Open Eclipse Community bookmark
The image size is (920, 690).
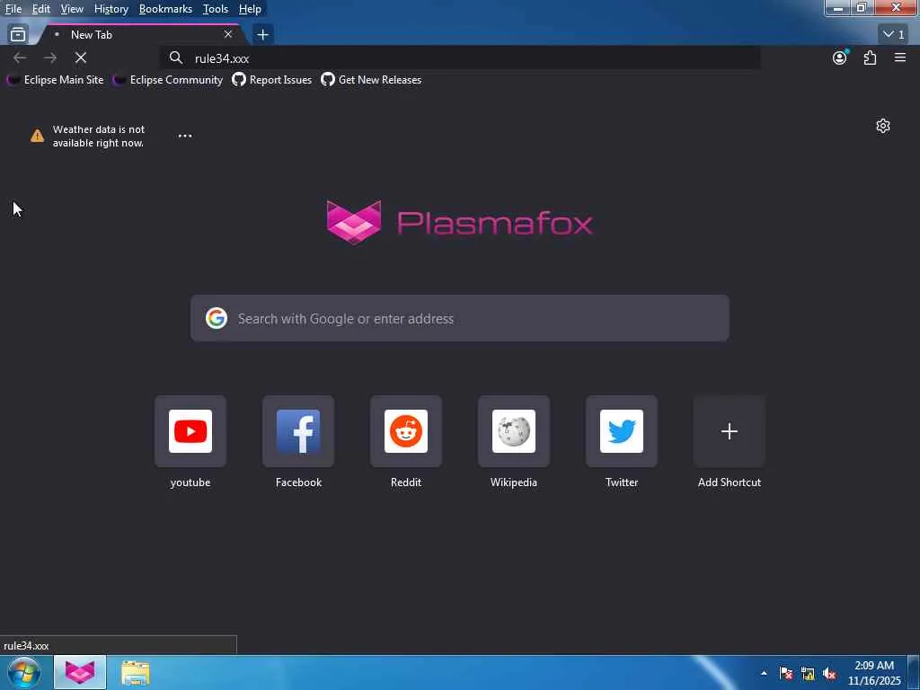168,80
